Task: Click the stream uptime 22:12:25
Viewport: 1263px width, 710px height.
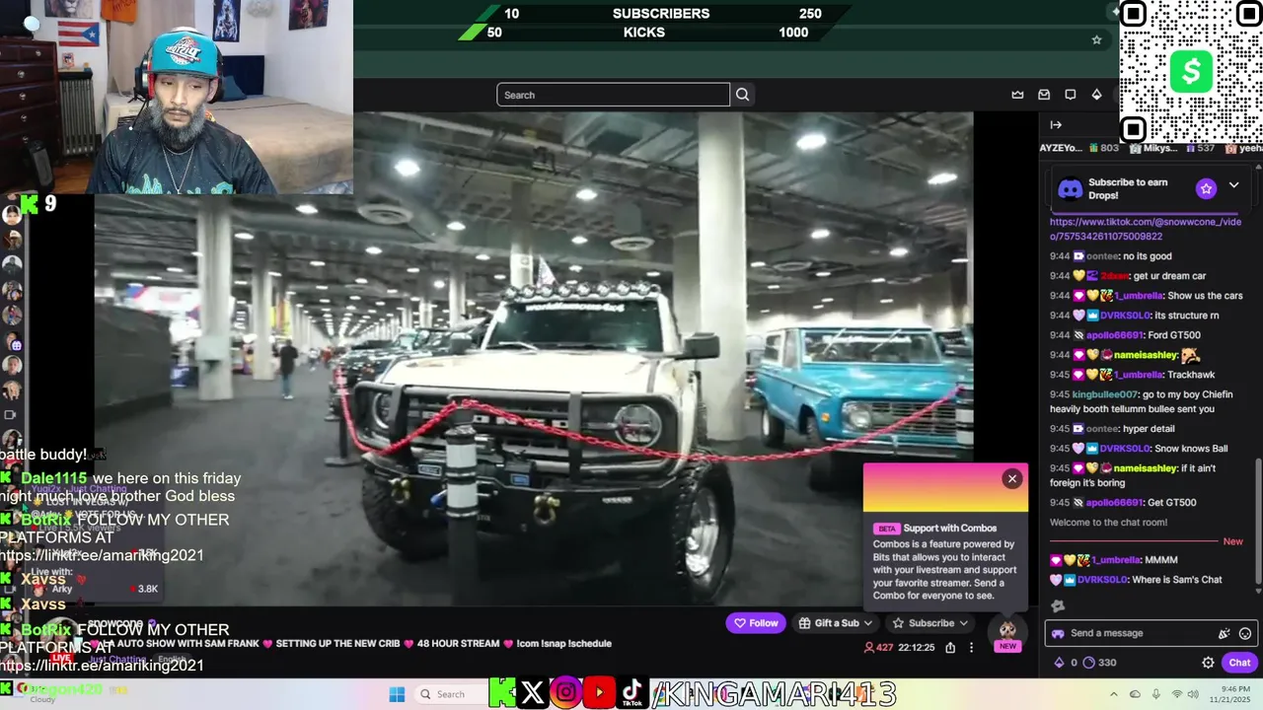Action: click(x=915, y=648)
